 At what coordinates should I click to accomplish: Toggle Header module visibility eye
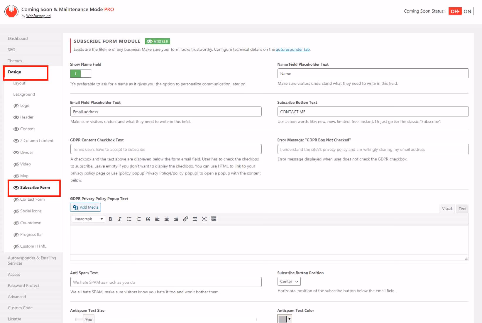click(16, 117)
